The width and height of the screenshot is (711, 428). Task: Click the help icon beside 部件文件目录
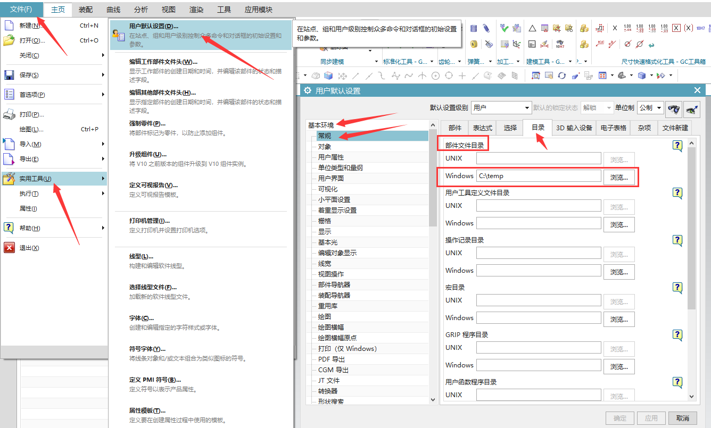[x=677, y=146]
